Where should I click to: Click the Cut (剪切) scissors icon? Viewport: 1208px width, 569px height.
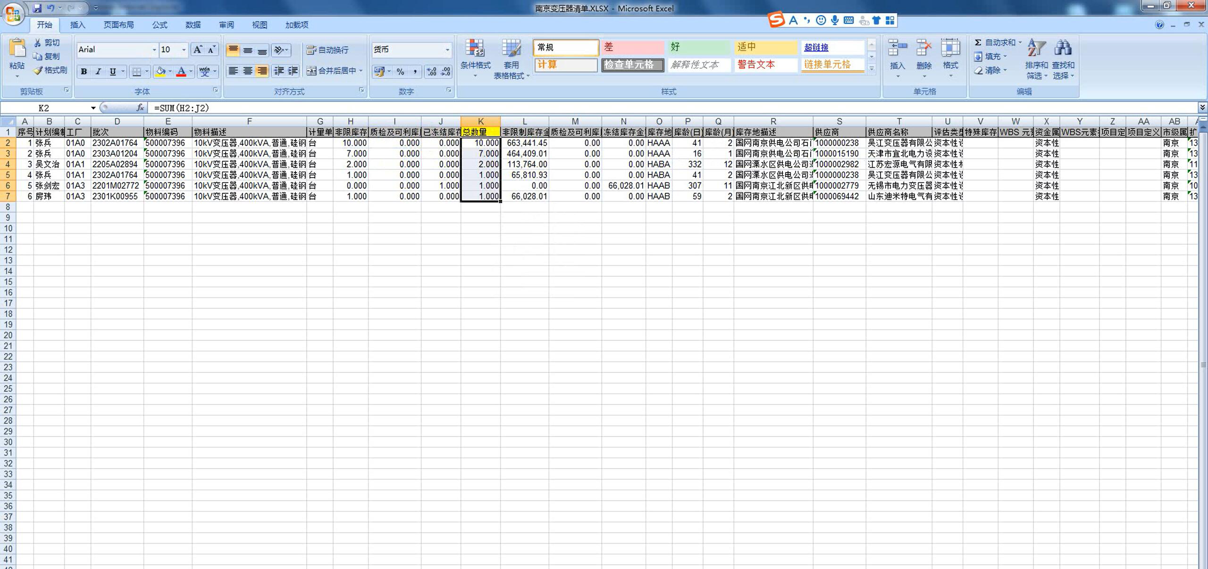(38, 43)
